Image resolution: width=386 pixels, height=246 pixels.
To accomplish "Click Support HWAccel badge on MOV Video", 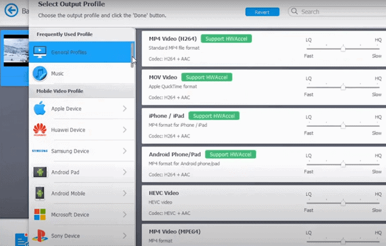I will 207,77.
